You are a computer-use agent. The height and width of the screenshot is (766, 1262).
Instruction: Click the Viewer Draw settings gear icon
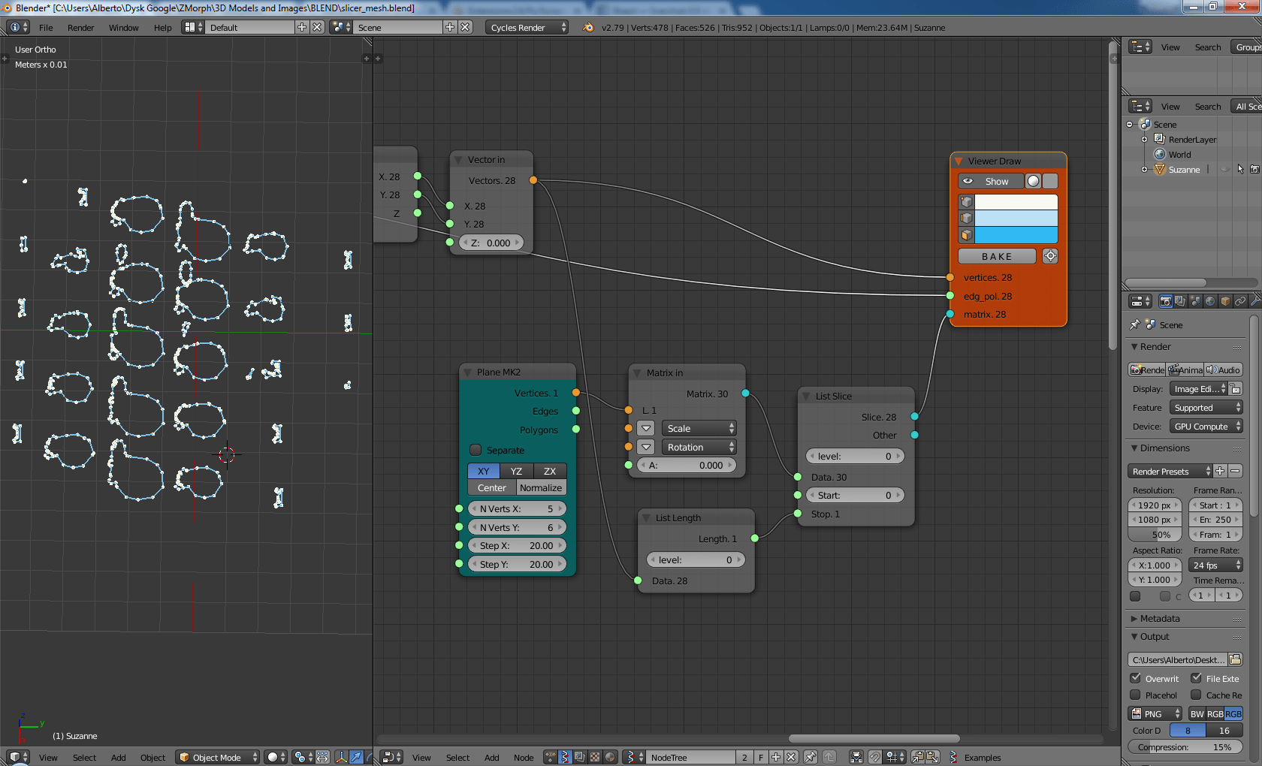[x=1050, y=256]
